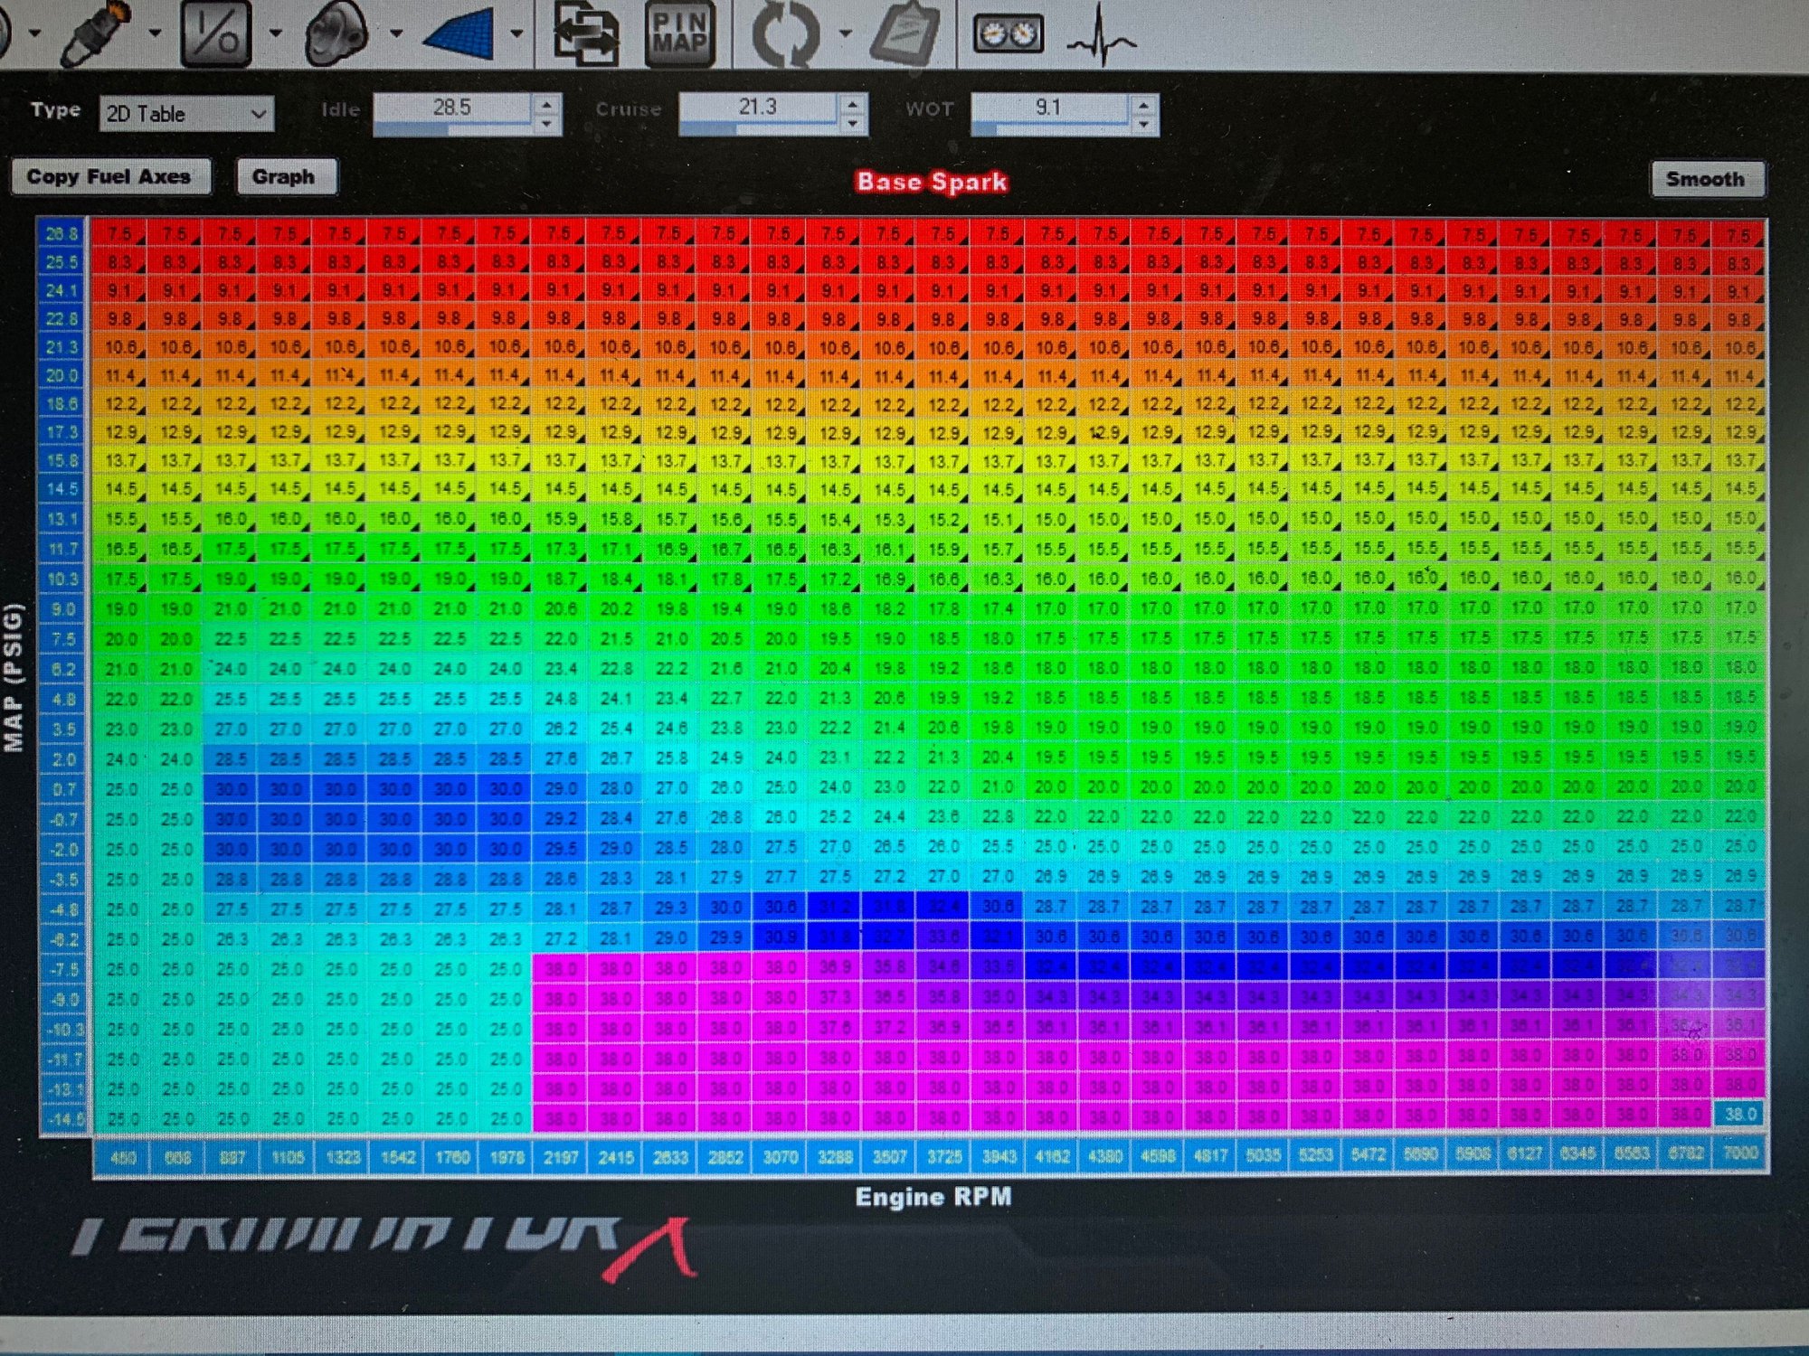Select the 7000 RPM axis cell
The width and height of the screenshot is (1809, 1356).
(1740, 1153)
